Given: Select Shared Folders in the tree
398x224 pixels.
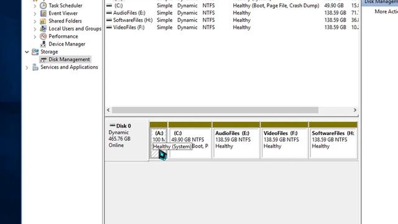Looking at the screenshot, I should (65, 21).
